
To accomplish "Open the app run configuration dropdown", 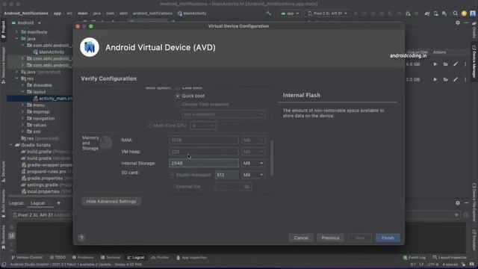I will 290,13.
